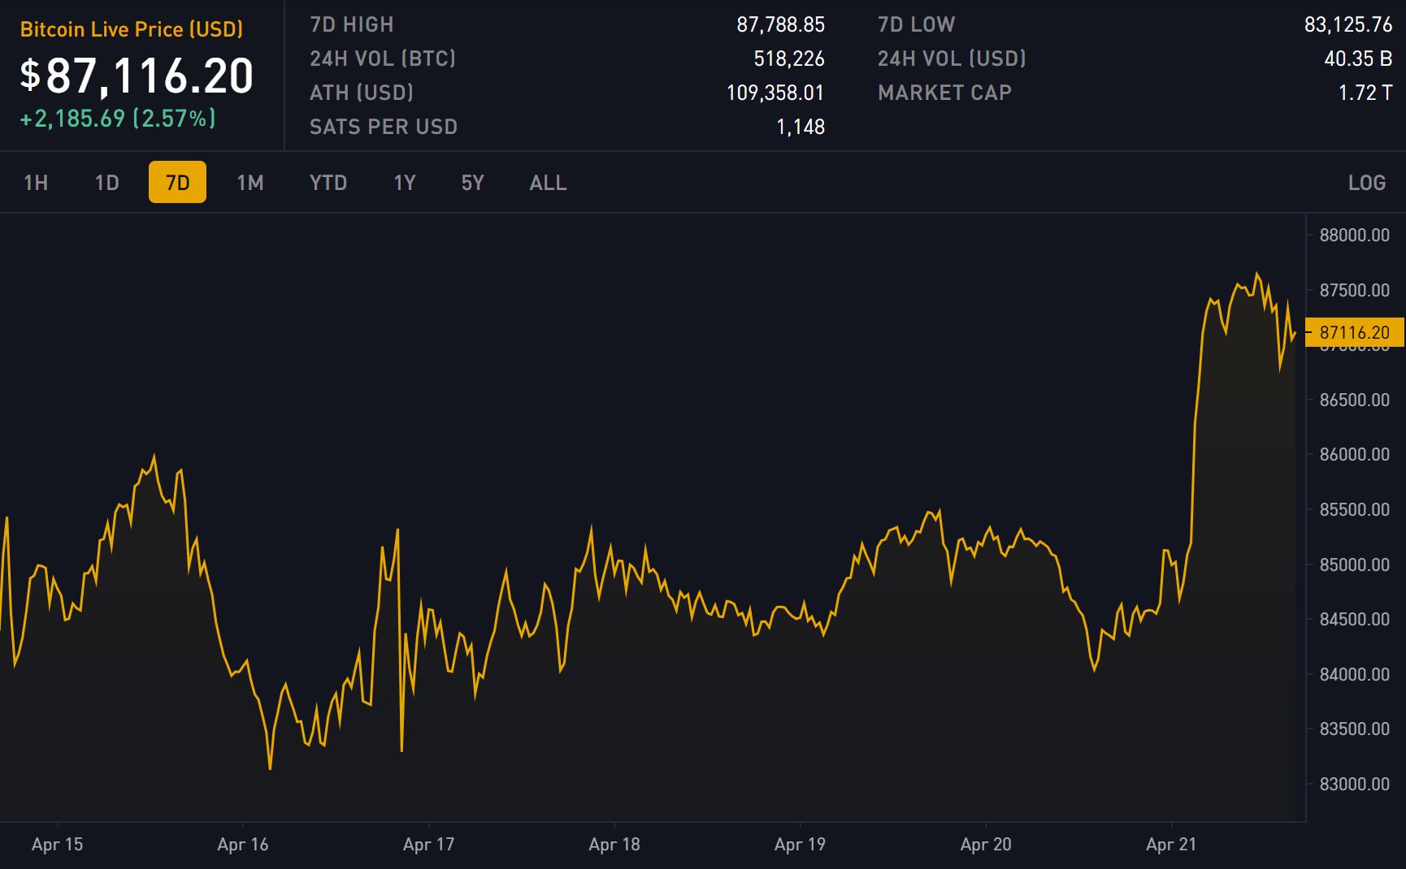Click the Bitcoin Live Price (USD) heading
This screenshot has width=1406, height=869.
click(132, 29)
